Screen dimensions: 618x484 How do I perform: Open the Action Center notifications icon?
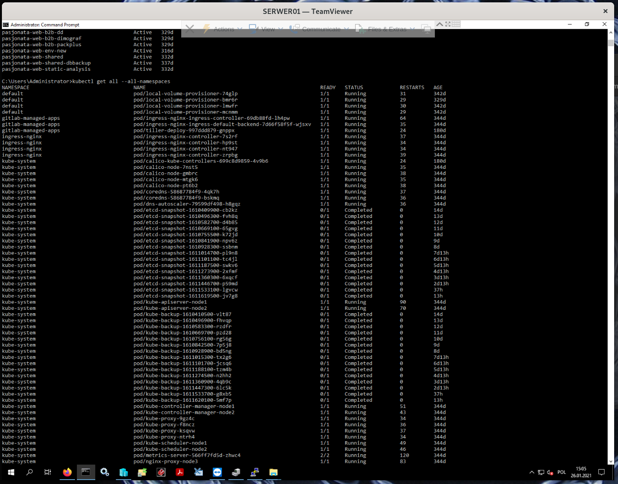pyautogui.click(x=601, y=472)
